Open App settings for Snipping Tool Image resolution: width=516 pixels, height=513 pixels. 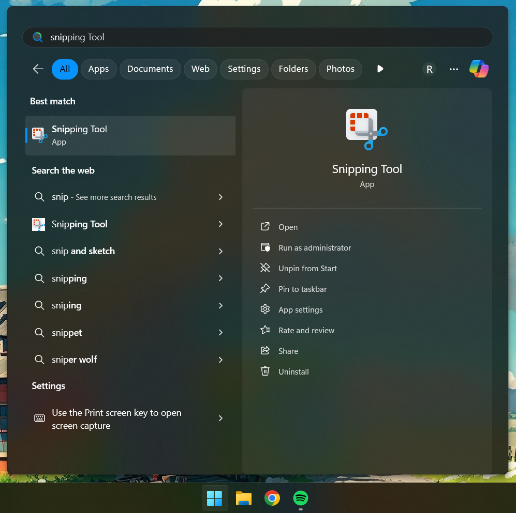pyautogui.click(x=301, y=309)
